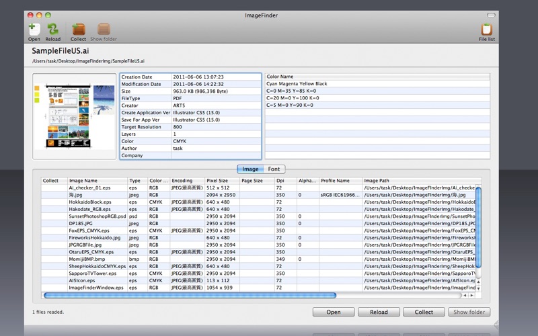Select the DP185.JPG row
The width and height of the screenshot is (538, 336).
pos(258,224)
